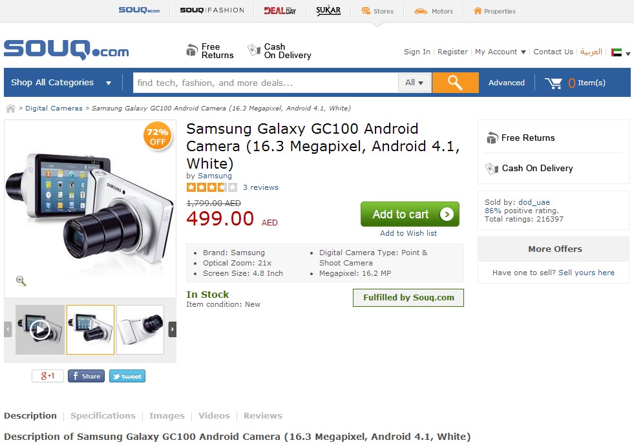The image size is (634, 447).
Task: Click the search input field
Action: tap(266, 83)
